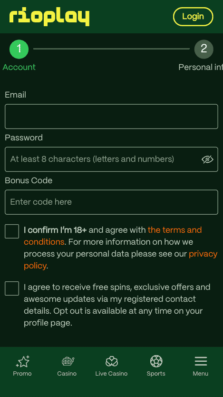
Task: Check the free spins offers agreement box
Action: click(x=12, y=288)
